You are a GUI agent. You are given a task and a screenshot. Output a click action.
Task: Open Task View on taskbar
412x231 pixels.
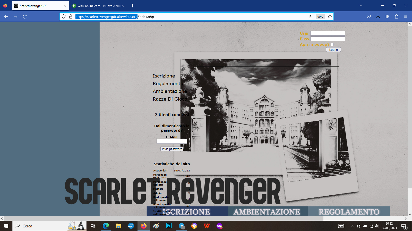[x=93, y=226]
